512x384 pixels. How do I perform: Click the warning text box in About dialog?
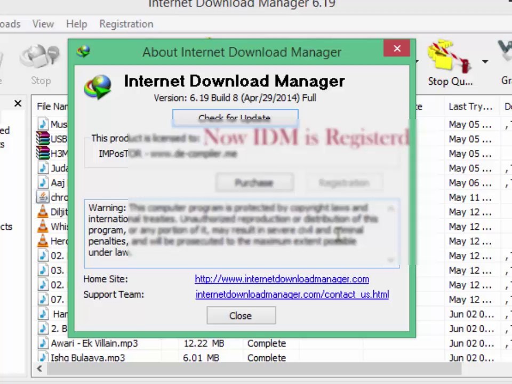pos(242,233)
